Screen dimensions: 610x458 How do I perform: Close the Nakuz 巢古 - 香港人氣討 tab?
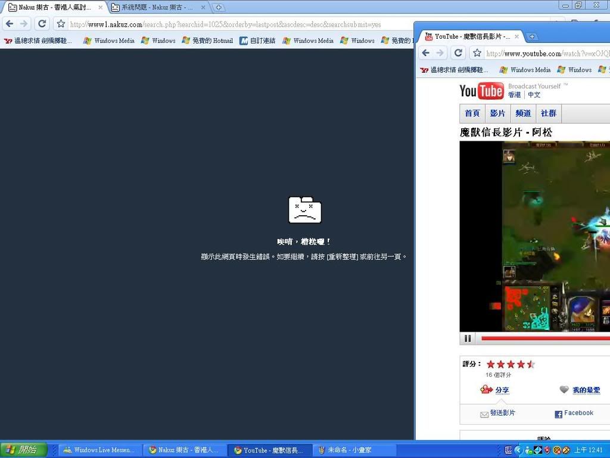coord(100,7)
